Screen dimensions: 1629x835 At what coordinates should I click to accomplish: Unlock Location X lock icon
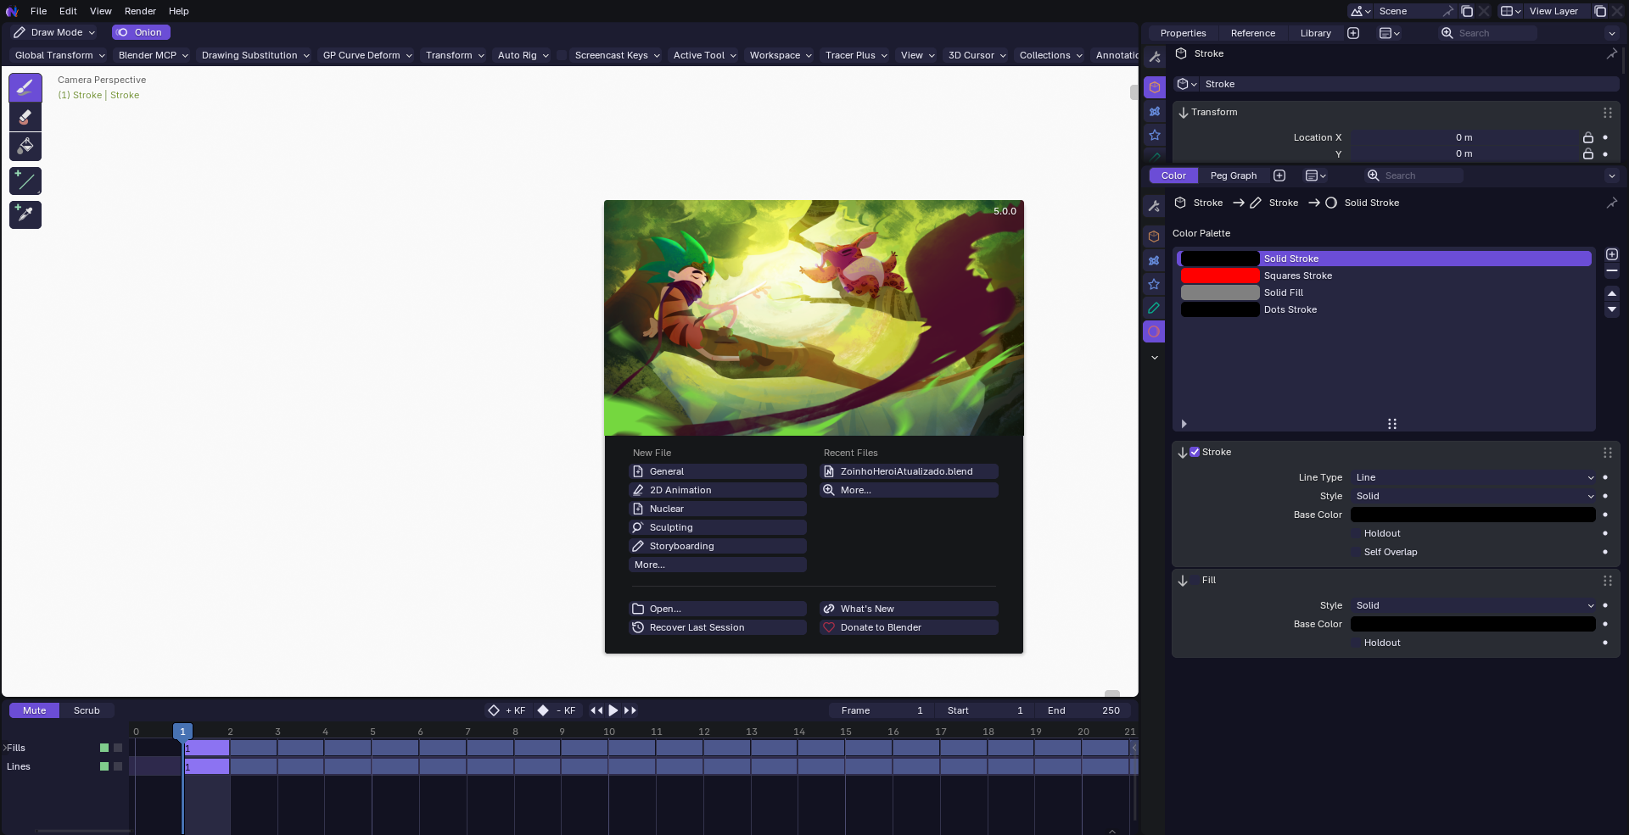1587,137
